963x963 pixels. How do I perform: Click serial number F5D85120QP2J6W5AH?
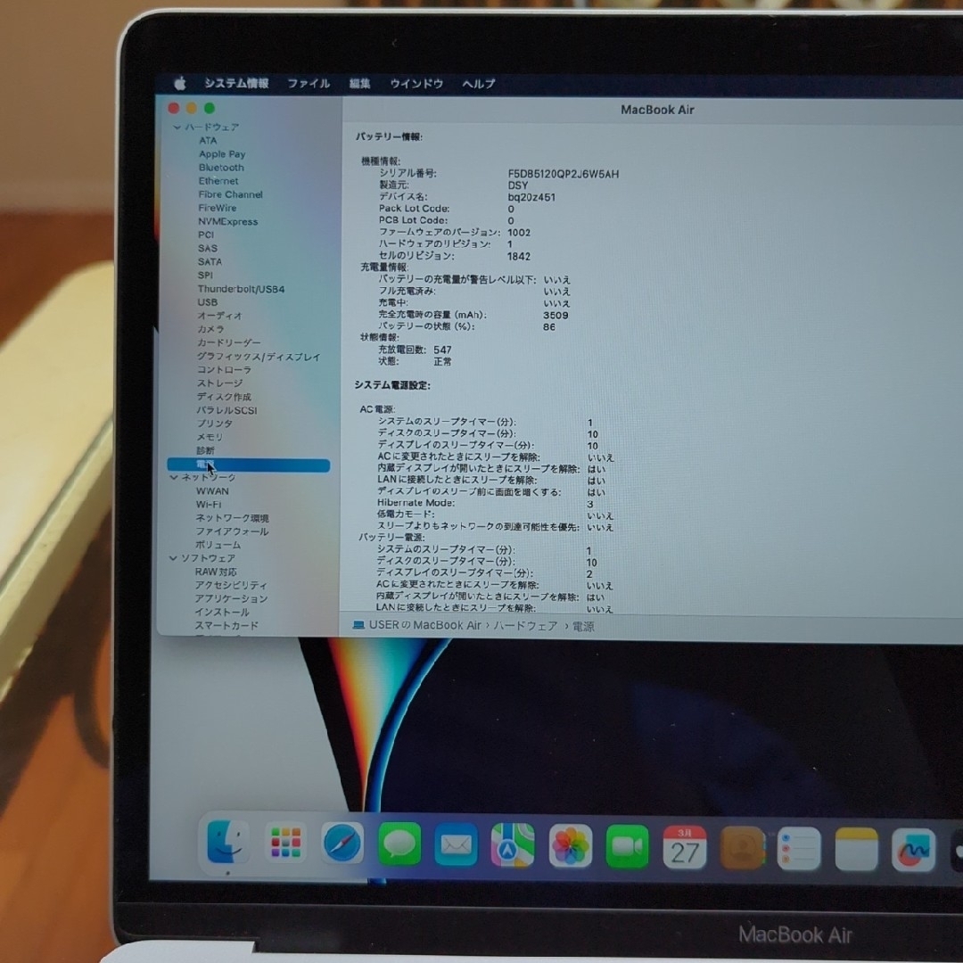pyautogui.click(x=564, y=175)
